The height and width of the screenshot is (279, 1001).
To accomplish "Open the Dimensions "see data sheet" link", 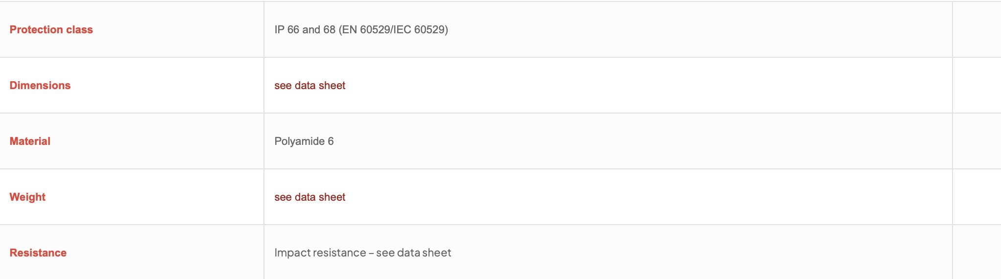I will click(310, 86).
